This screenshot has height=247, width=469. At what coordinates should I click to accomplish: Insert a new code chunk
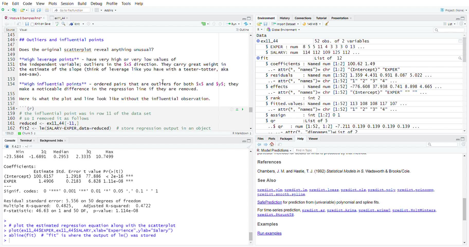click(204, 24)
